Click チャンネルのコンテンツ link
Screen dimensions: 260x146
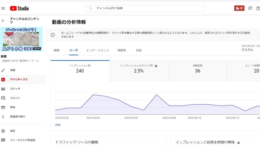tap(24, 20)
